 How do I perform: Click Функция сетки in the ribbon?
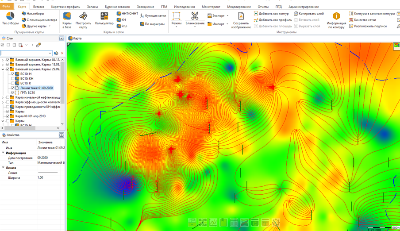click(x=154, y=15)
